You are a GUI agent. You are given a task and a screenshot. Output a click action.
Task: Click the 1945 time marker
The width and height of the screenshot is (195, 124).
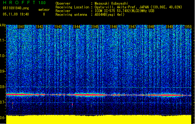pyautogui.click(x=95, y=27)
